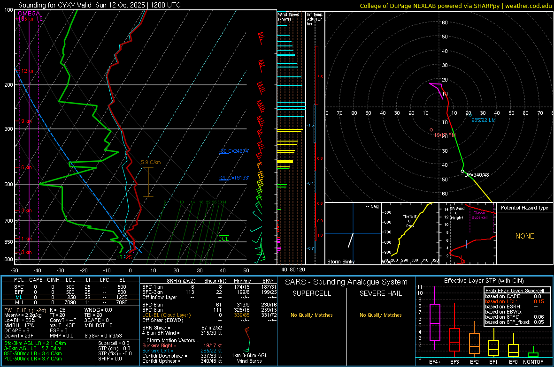Screen dimensions: 554x367
Task: Click the red RM circle marker on hodograph
Action: [431, 130]
